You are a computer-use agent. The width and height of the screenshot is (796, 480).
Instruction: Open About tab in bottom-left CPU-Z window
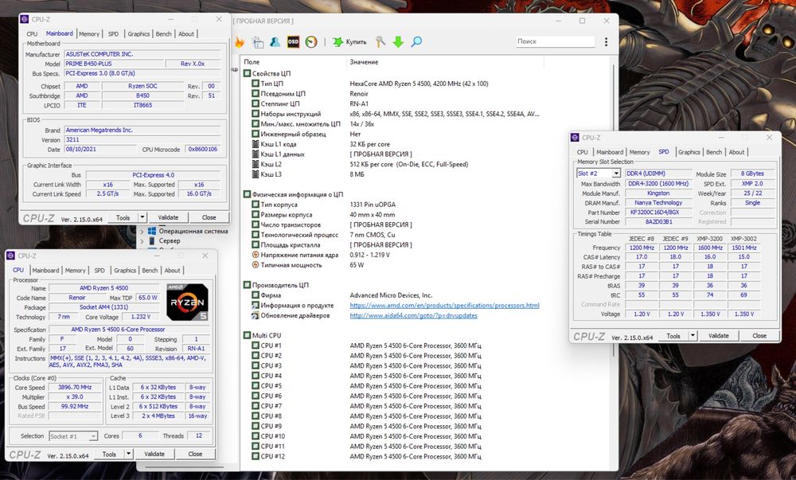(x=172, y=271)
